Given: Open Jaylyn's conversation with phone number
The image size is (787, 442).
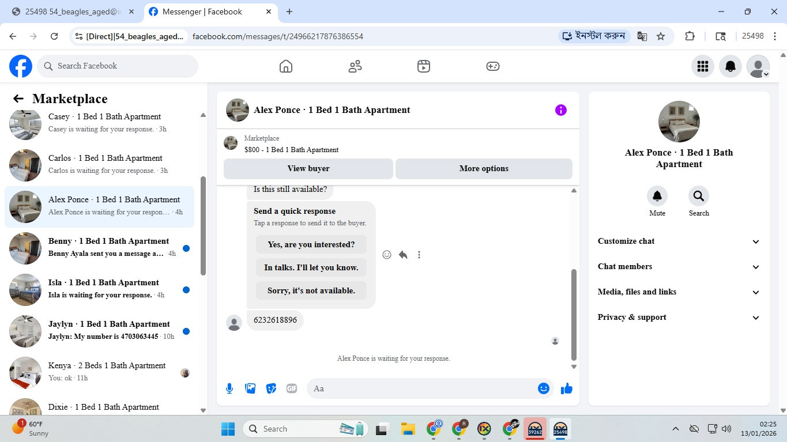Looking at the screenshot, I should pyautogui.click(x=99, y=331).
